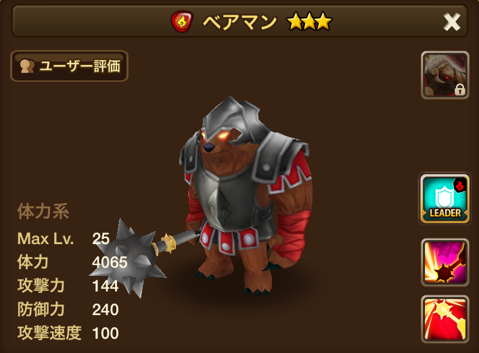Screen dimensions: 479x353
Task: Click the 体力 value 4065
Action: click(110, 262)
